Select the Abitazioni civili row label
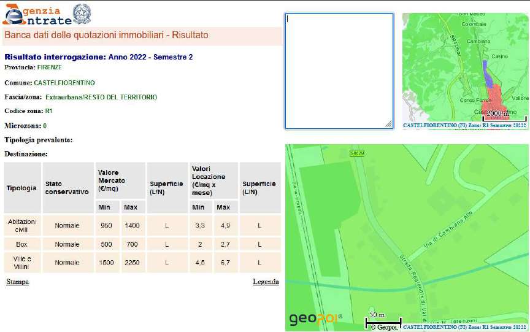 22,226
